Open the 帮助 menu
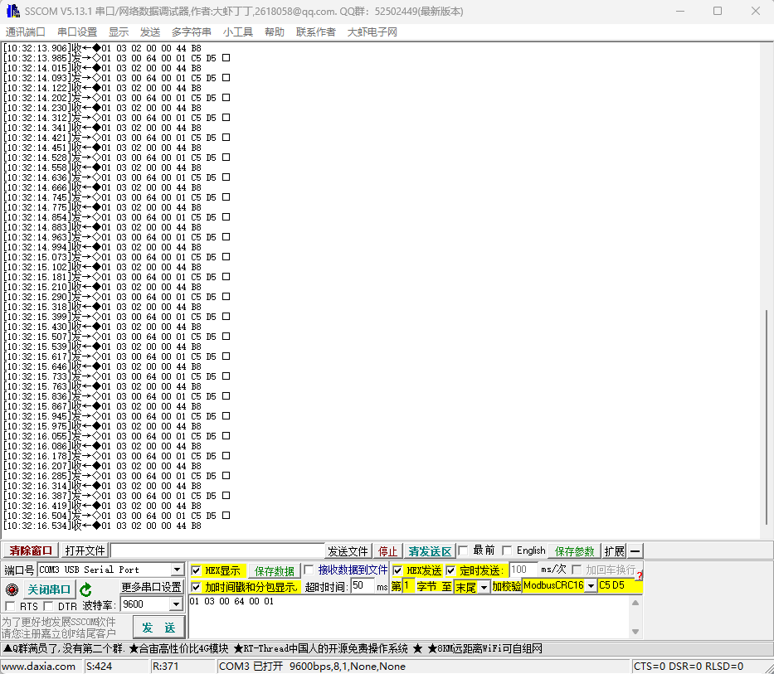The width and height of the screenshot is (774, 674). click(275, 32)
